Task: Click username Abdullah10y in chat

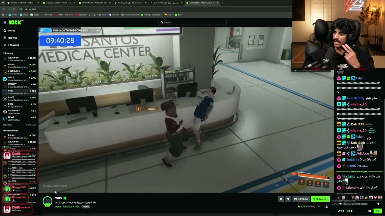Action: pos(355,98)
